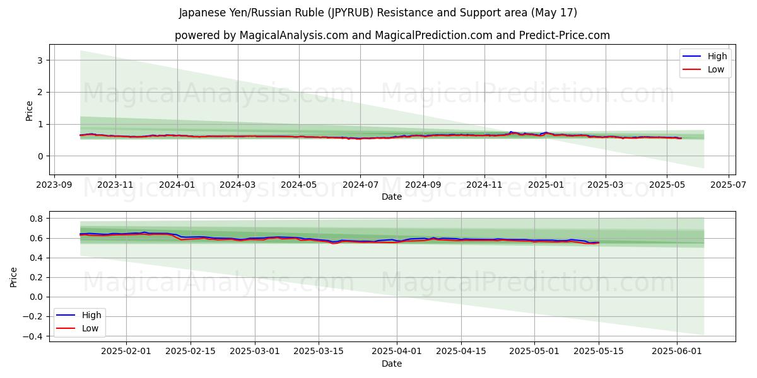
Task: Click the '2025-02-01' tick label
Action: 126,352
